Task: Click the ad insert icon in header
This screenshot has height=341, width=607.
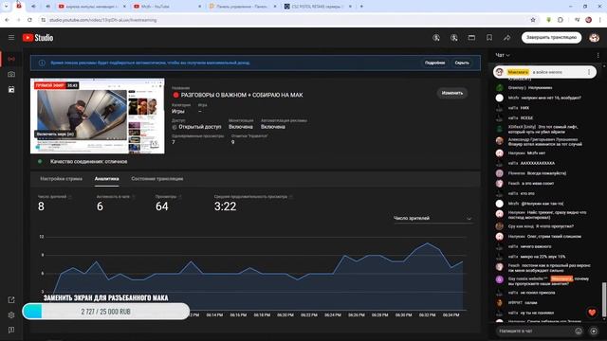Action: (454, 38)
